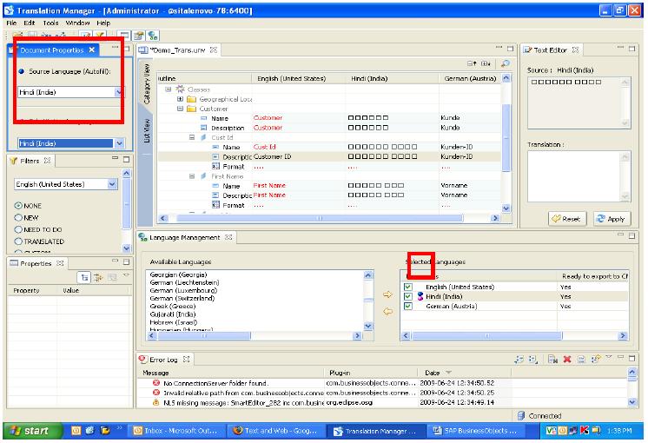Open the Edit menu
648x443 pixels.
(x=29, y=23)
